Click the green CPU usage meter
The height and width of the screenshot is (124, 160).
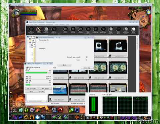coord(93,105)
